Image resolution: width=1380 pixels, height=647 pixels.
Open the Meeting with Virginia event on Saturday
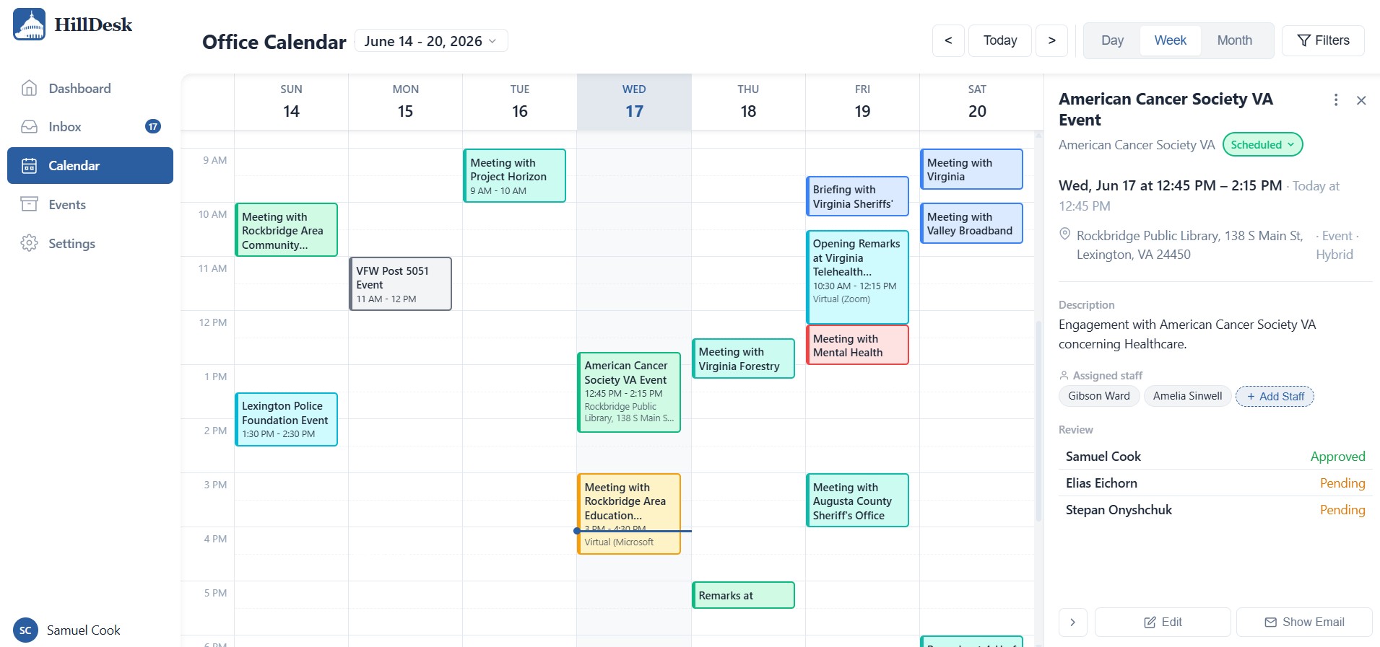click(x=971, y=169)
